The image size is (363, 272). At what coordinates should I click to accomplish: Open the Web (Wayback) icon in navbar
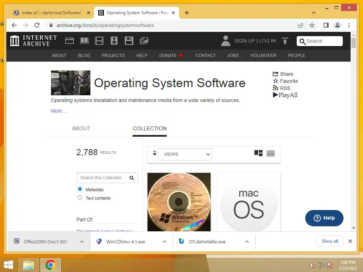pyautogui.click(x=69, y=41)
